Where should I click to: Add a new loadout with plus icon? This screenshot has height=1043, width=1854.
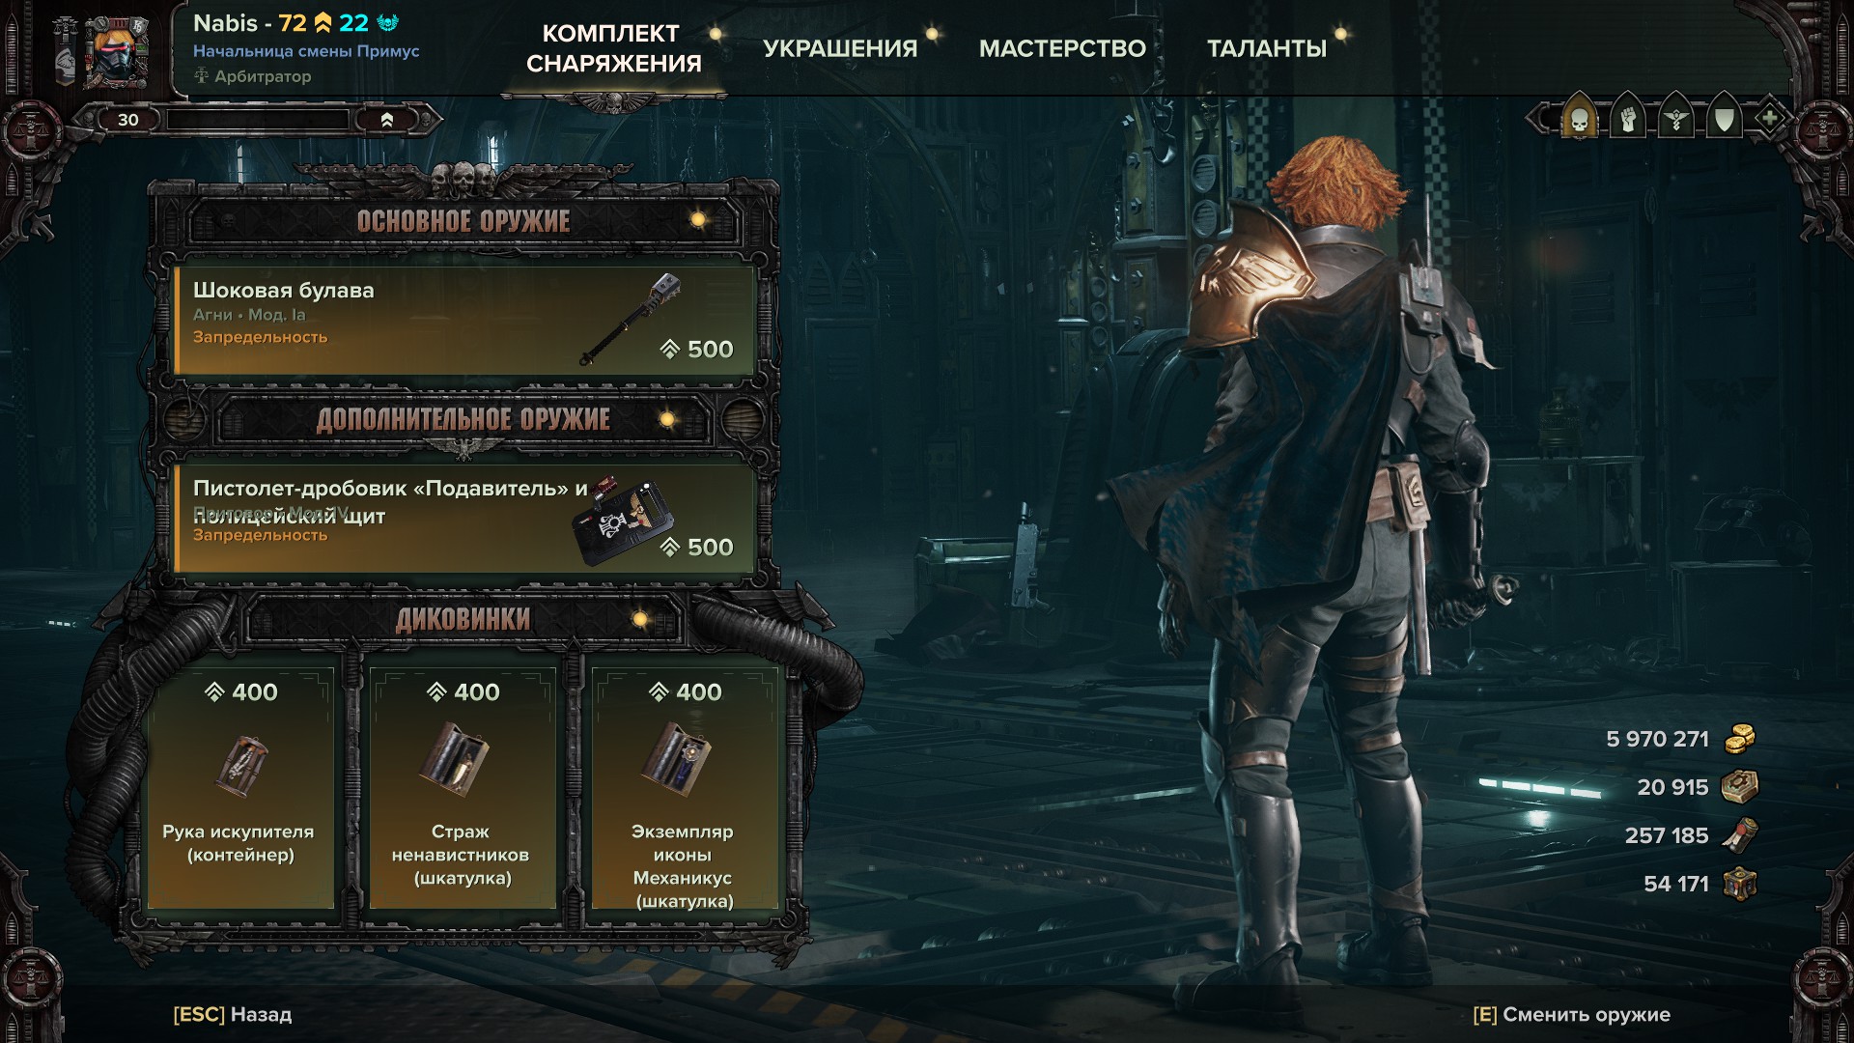[x=1769, y=119]
